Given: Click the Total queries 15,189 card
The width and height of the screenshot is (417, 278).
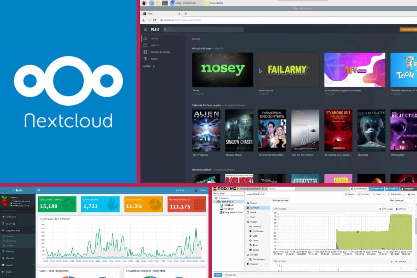Looking at the screenshot, I should click(x=57, y=204).
